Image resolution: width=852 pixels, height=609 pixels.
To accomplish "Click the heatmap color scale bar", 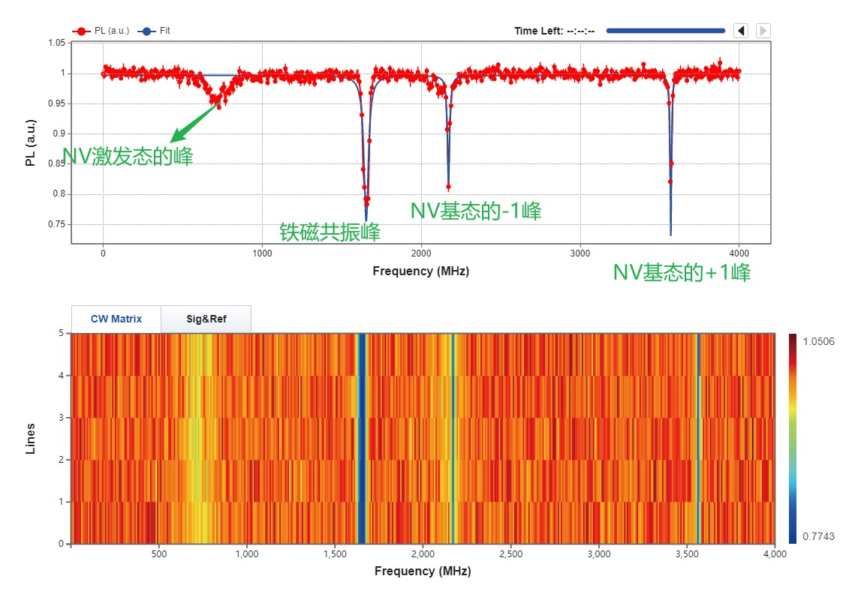I will [793, 438].
